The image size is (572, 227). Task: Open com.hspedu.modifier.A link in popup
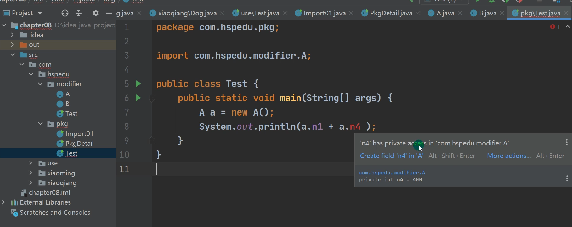click(392, 173)
